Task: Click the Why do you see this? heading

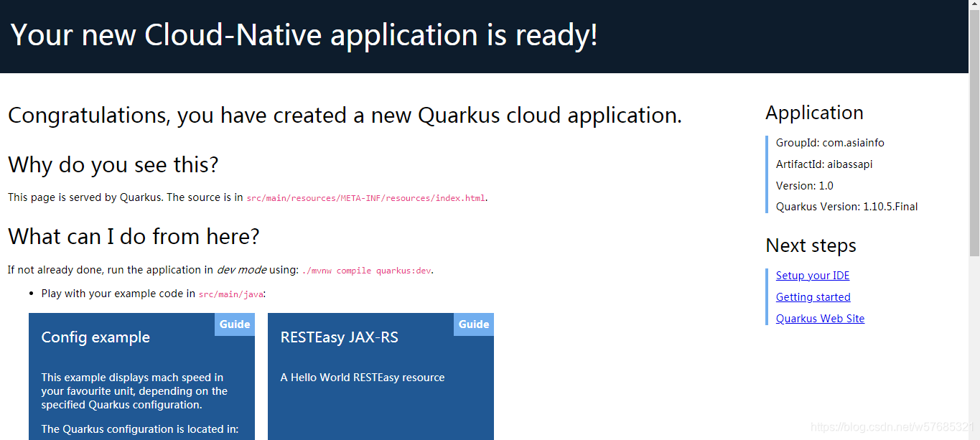Action: [x=113, y=165]
